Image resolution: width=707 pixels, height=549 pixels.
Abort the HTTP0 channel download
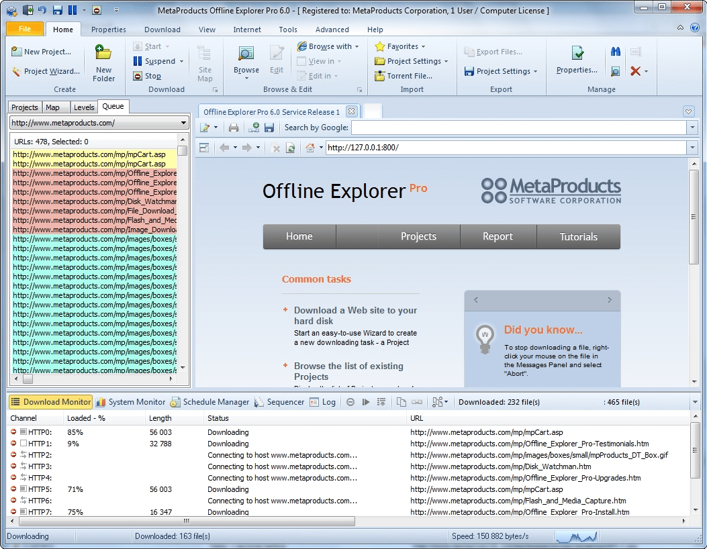[13, 432]
